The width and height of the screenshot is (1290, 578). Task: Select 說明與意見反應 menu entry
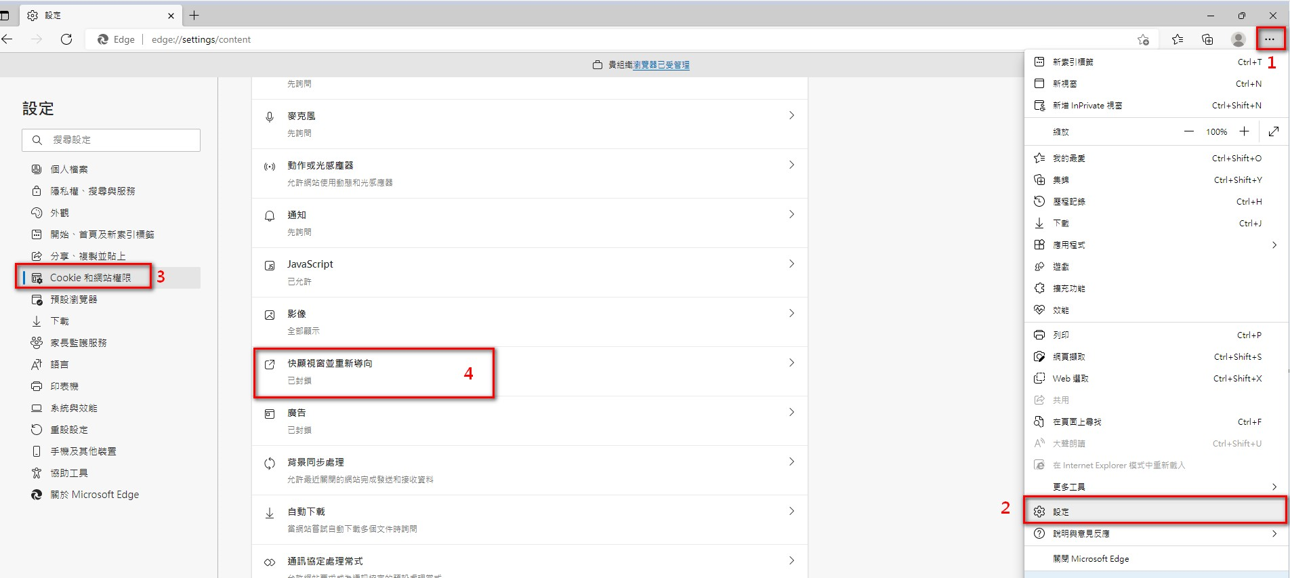(1155, 533)
